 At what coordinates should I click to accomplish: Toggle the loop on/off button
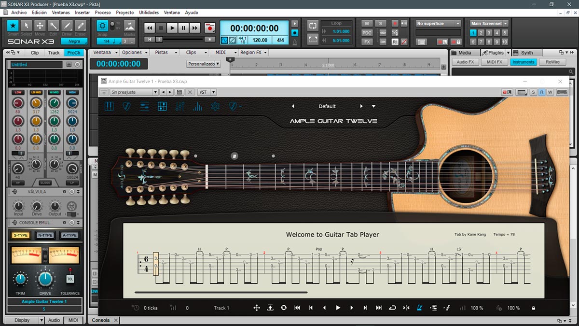313,26
